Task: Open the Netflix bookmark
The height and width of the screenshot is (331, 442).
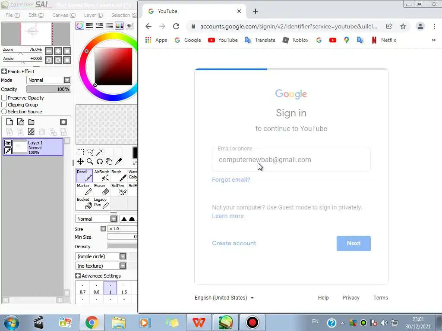Action: (384, 40)
